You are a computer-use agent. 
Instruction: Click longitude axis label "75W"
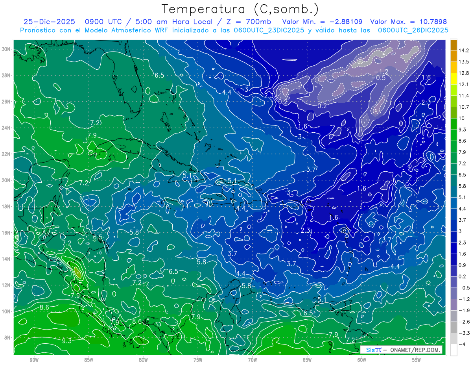(x=198, y=360)
